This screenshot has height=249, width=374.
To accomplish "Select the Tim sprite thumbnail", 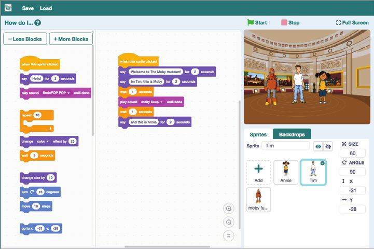I will [313, 172].
